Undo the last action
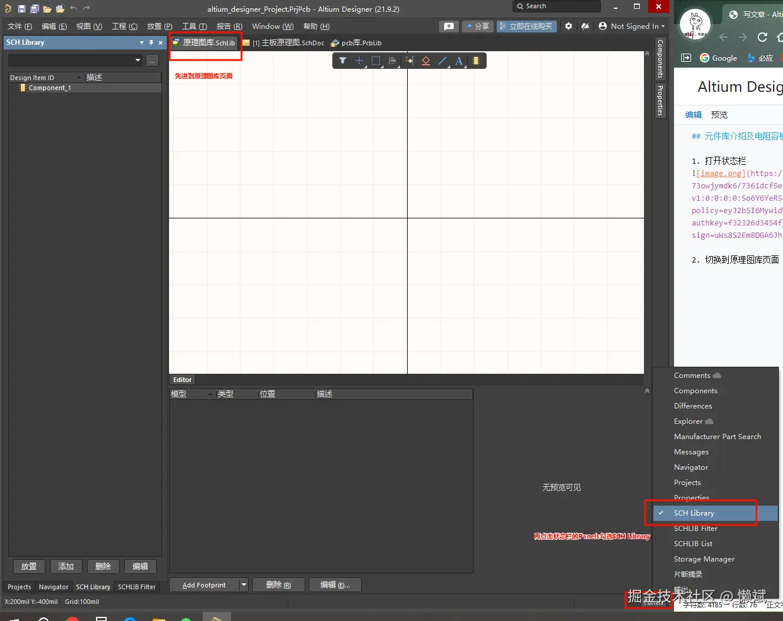The image size is (783, 621). [x=74, y=8]
